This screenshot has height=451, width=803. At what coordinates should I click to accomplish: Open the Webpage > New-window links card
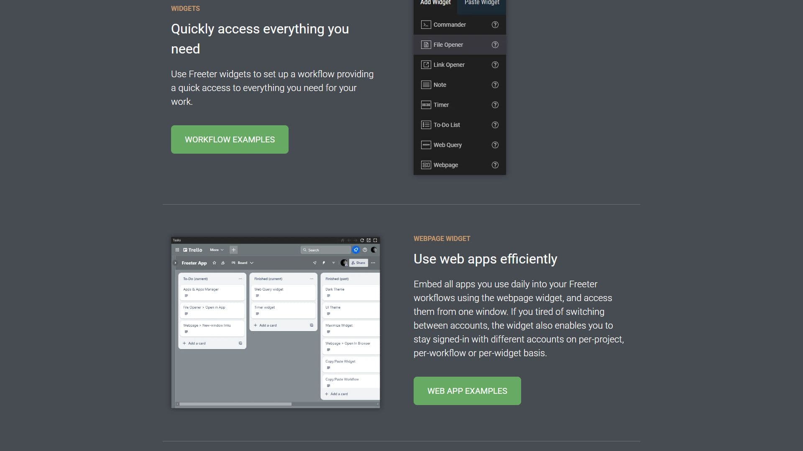[212, 328]
